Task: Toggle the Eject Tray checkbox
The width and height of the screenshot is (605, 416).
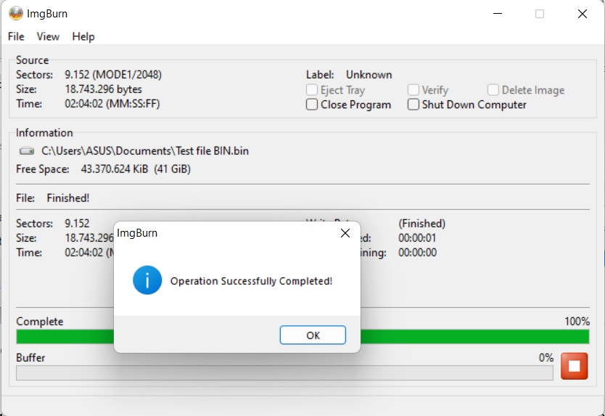Action: click(312, 89)
